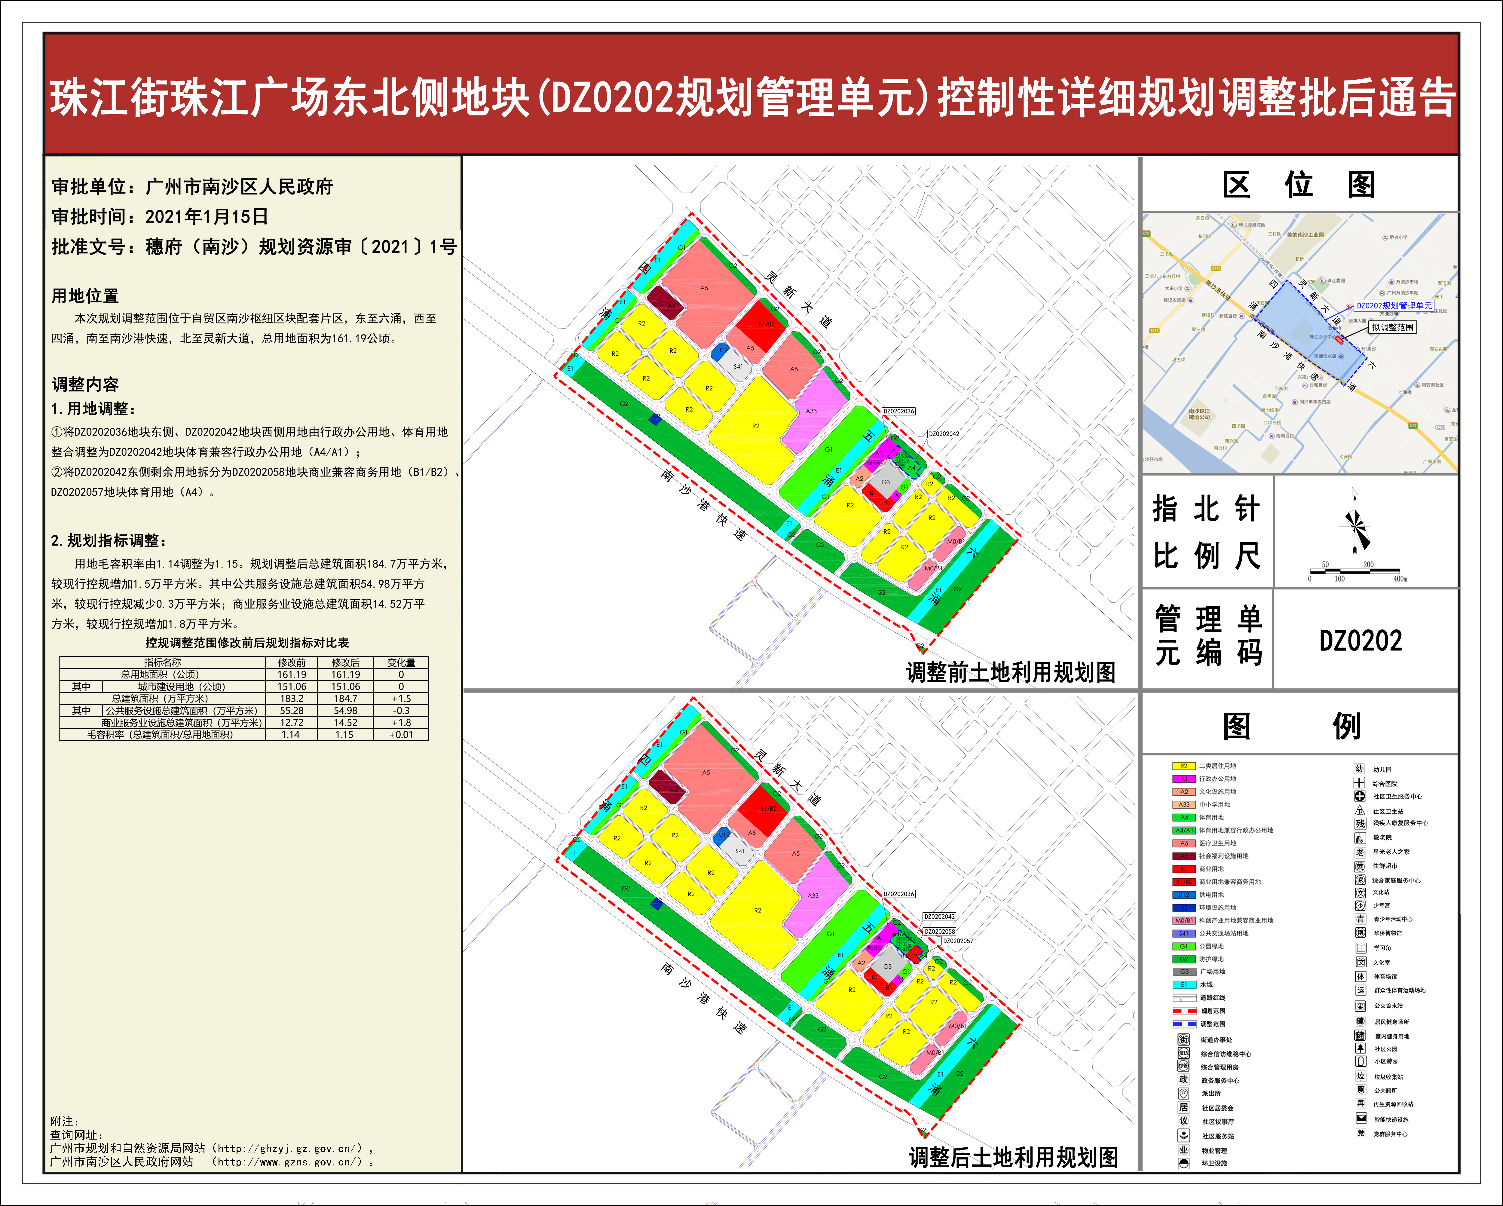Click the pink M0/B1 legend swatch
Screen dimensions: 1503x1206
pyautogui.click(x=1184, y=920)
